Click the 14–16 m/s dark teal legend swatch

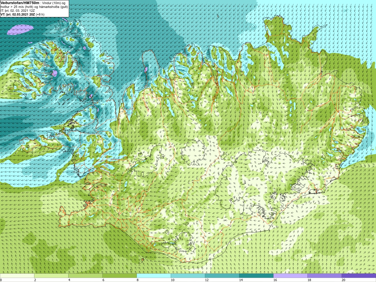(x=256, y=276)
